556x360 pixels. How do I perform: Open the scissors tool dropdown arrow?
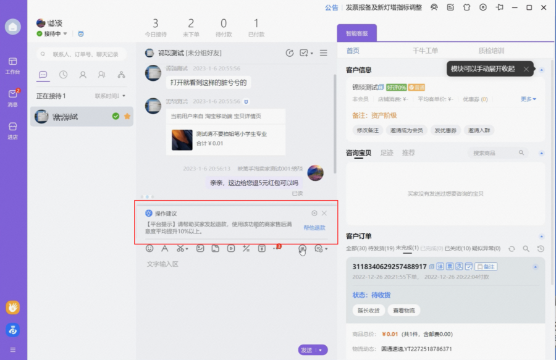pos(187,249)
